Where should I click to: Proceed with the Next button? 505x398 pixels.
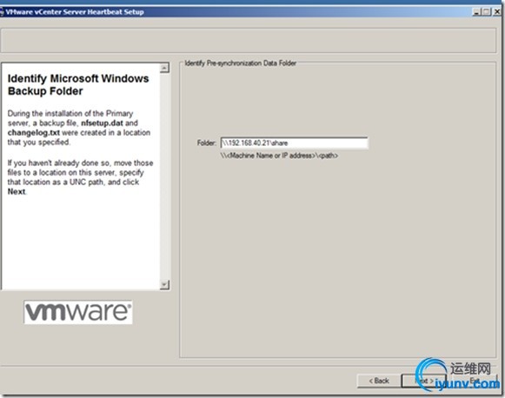pyautogui.click(x=424, y=381)
